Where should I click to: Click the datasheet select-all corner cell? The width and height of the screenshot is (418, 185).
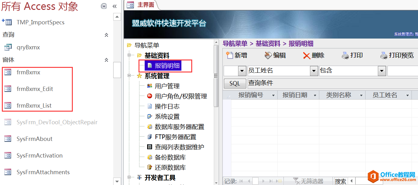tap(227, 95)
